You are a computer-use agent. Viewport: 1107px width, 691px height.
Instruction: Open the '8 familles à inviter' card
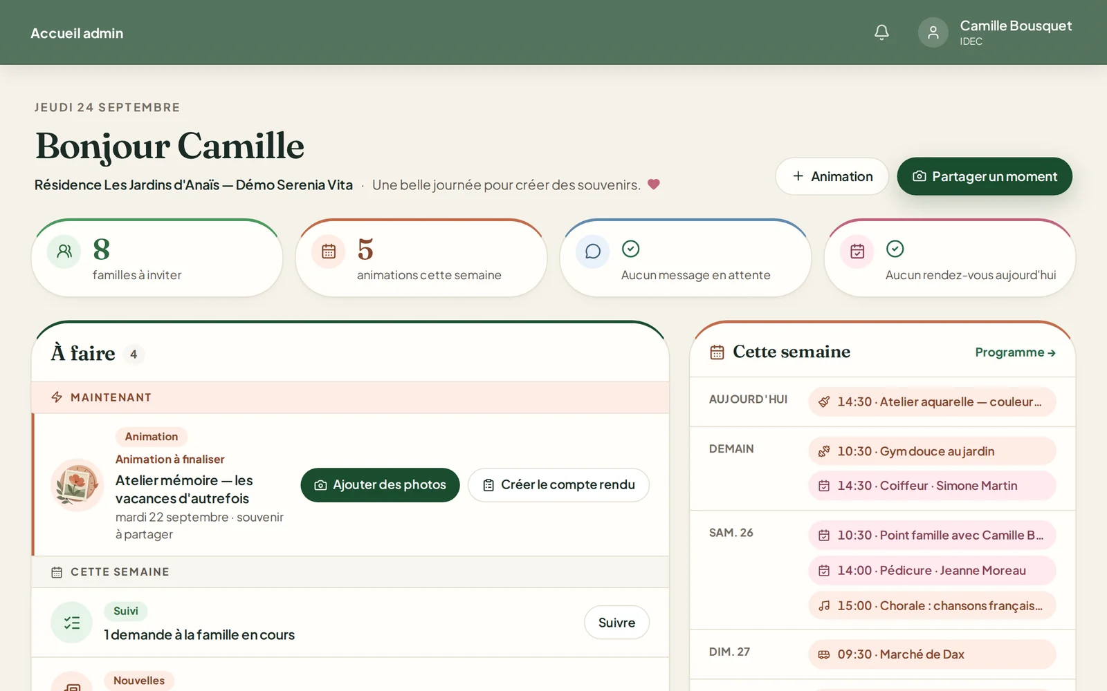[x=157, y=258]
